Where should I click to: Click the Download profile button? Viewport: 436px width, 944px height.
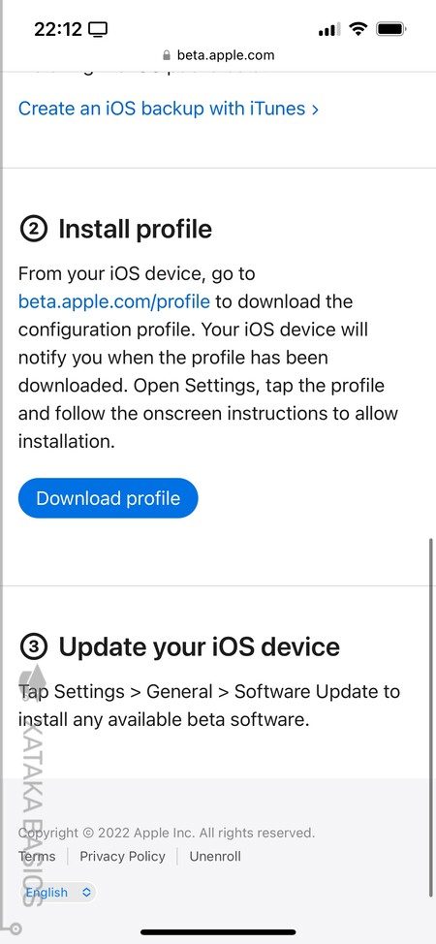108,498
